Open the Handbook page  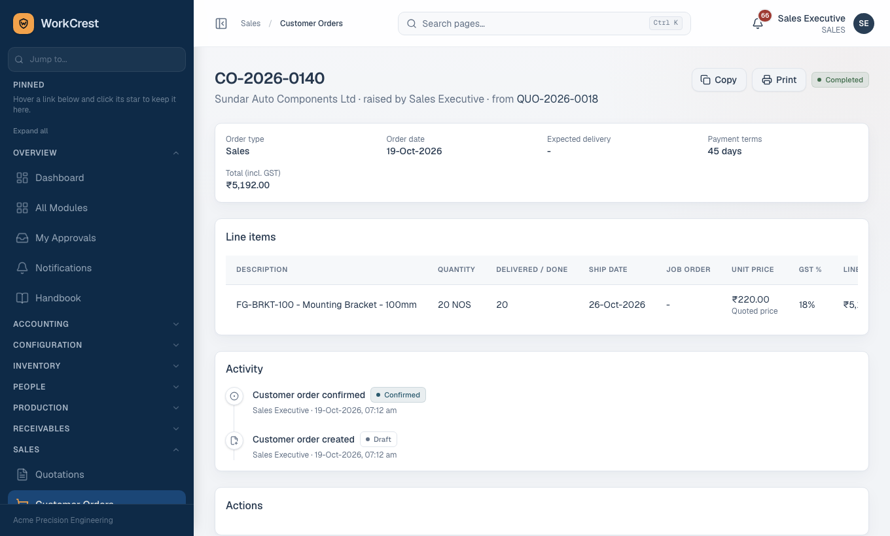pyautogui.click(x=97, y=298)
